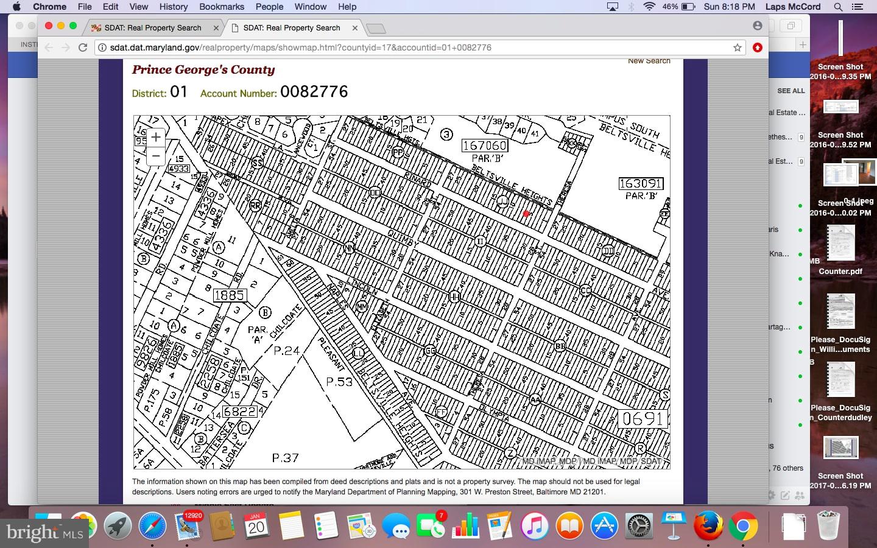Reload the SDAT map page
Screen dimensions: 877x548
tap(83, 47)
